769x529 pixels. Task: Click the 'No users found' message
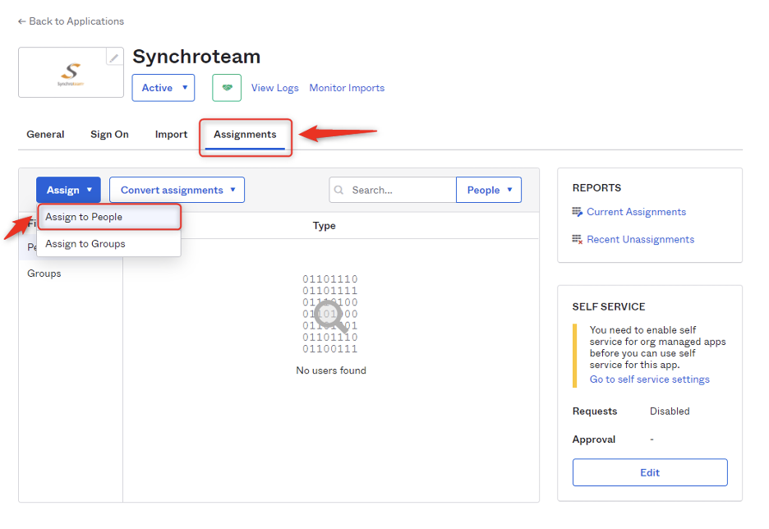[x=331, y=370]
